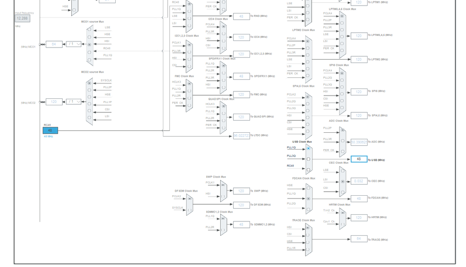Screen dimensions: 466x267
Task: Click the To TRACE value 64
Action: coord(359,239)
